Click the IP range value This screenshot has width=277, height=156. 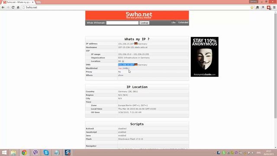[133, 54]
